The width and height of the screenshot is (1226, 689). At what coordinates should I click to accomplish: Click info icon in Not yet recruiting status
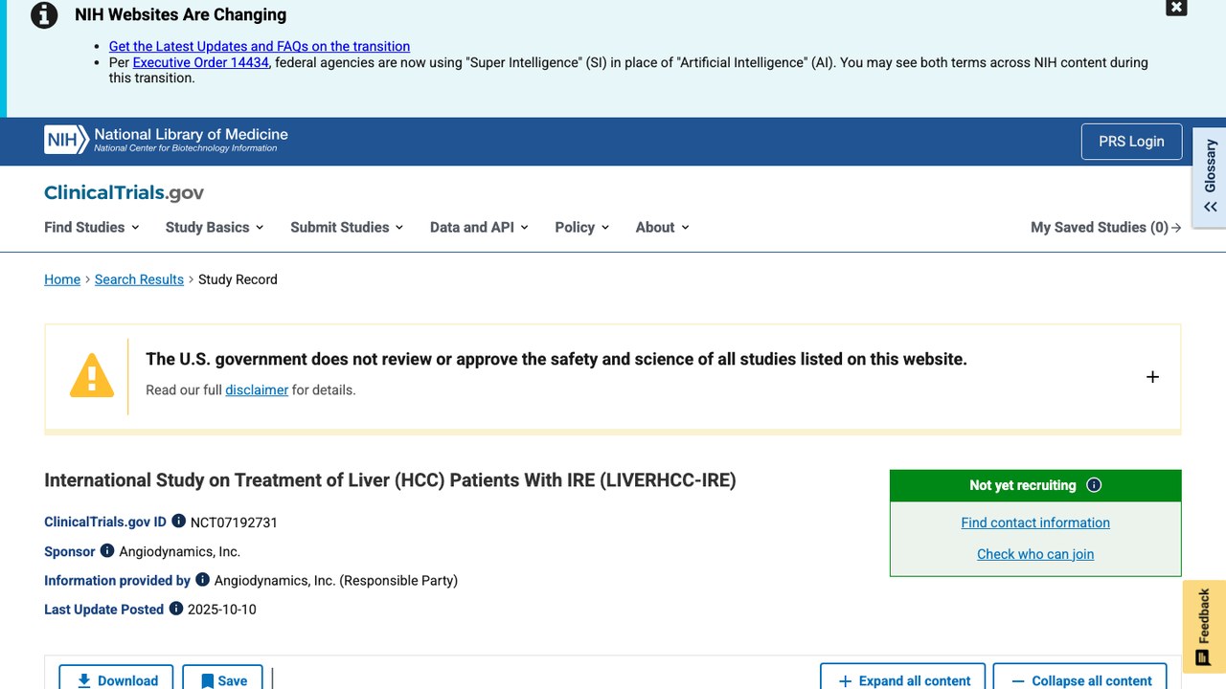pos(1094,485)
